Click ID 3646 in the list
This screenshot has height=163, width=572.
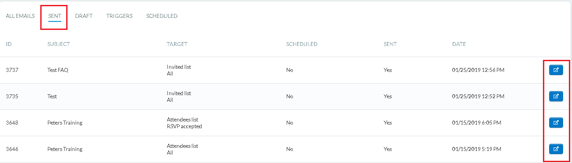[x=11, y=149]
